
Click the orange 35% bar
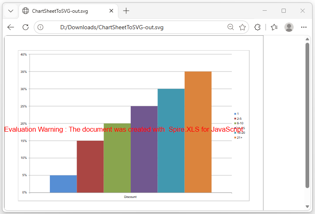point(198,132)
